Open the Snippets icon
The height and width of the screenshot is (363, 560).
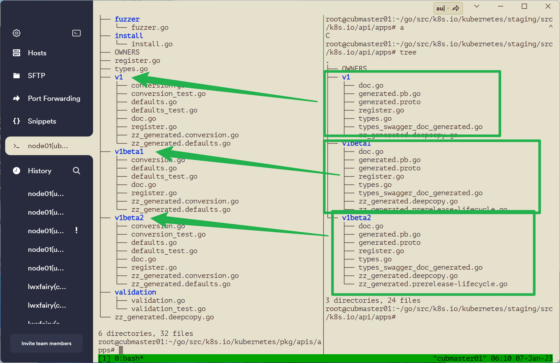point(16,121)
